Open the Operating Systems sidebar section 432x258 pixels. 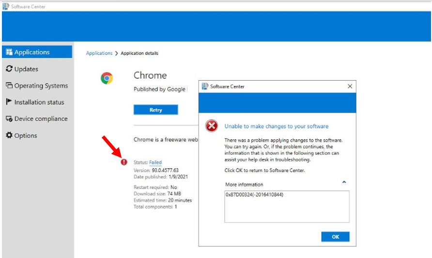(x=37, y=86)
